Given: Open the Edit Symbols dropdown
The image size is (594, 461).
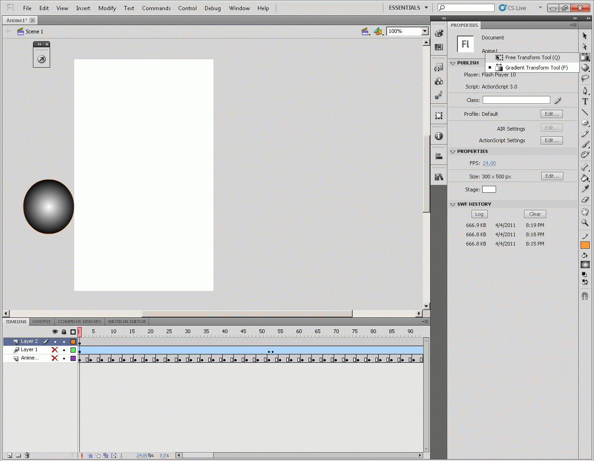Looking at the screenshot, I should click(x=379, y=32).
